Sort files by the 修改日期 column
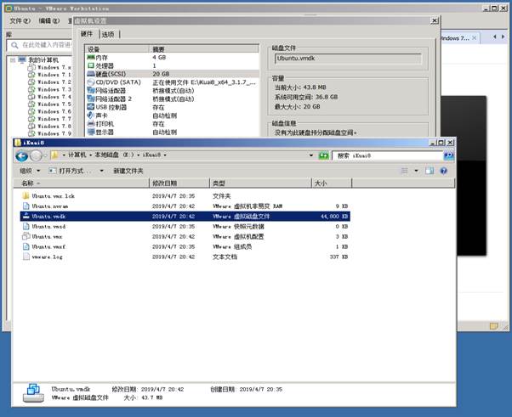 pos(165,183)
